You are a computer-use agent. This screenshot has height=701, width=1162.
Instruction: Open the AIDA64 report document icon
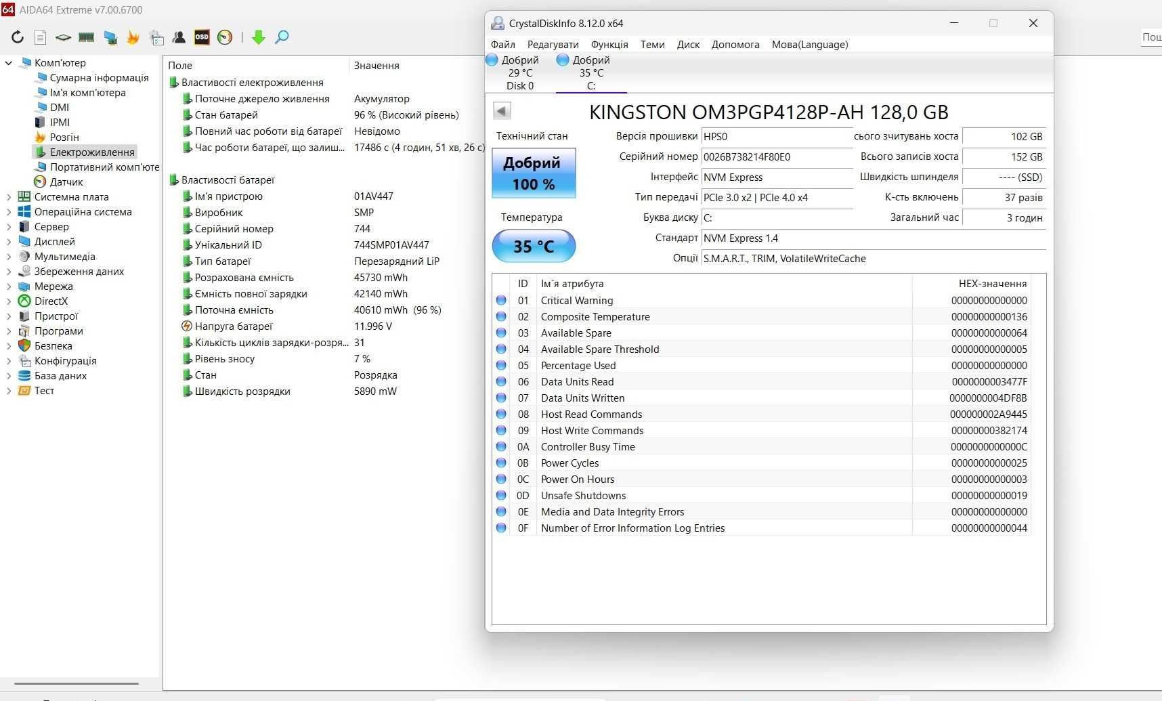point(41,37)
